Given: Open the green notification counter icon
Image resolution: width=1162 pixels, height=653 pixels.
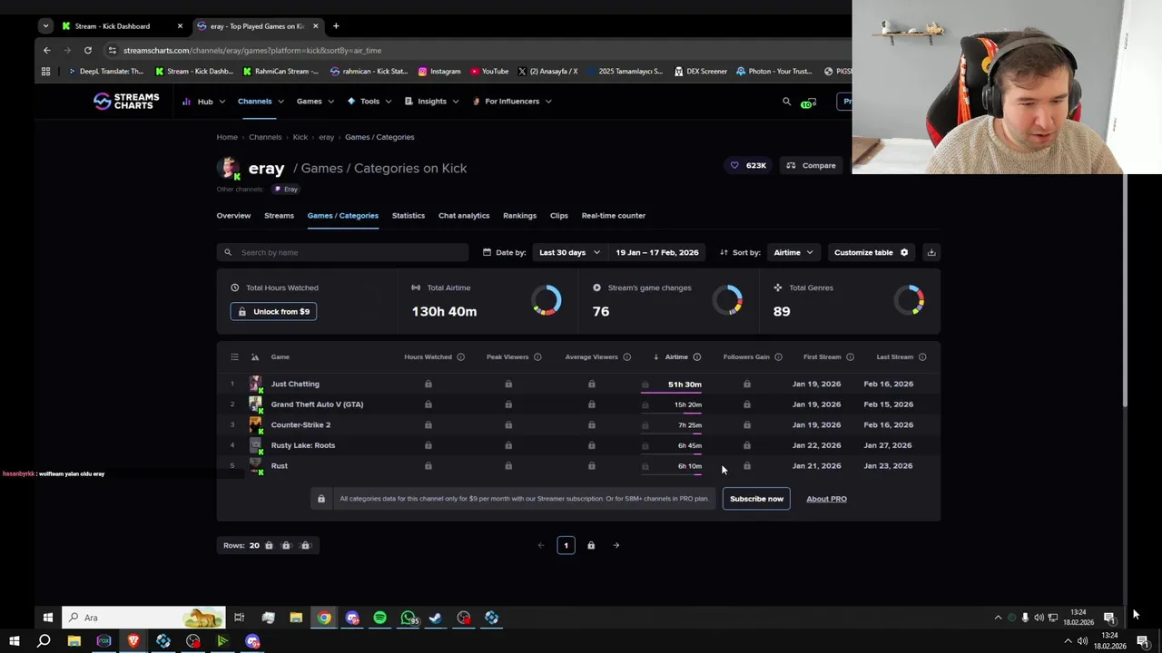Looking at the screenshot, I should [x=807, y=102].
